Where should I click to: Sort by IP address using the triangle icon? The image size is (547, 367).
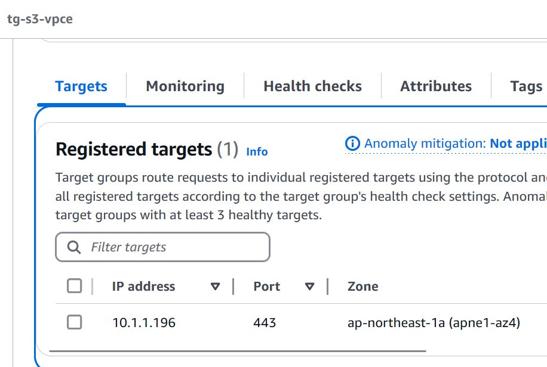pyautogui.click(x=215, y=286)
